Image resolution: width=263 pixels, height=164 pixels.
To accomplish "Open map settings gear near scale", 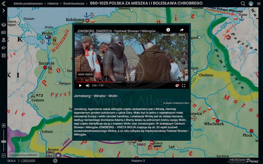I will pyautogui.click(x=55, y=160).
